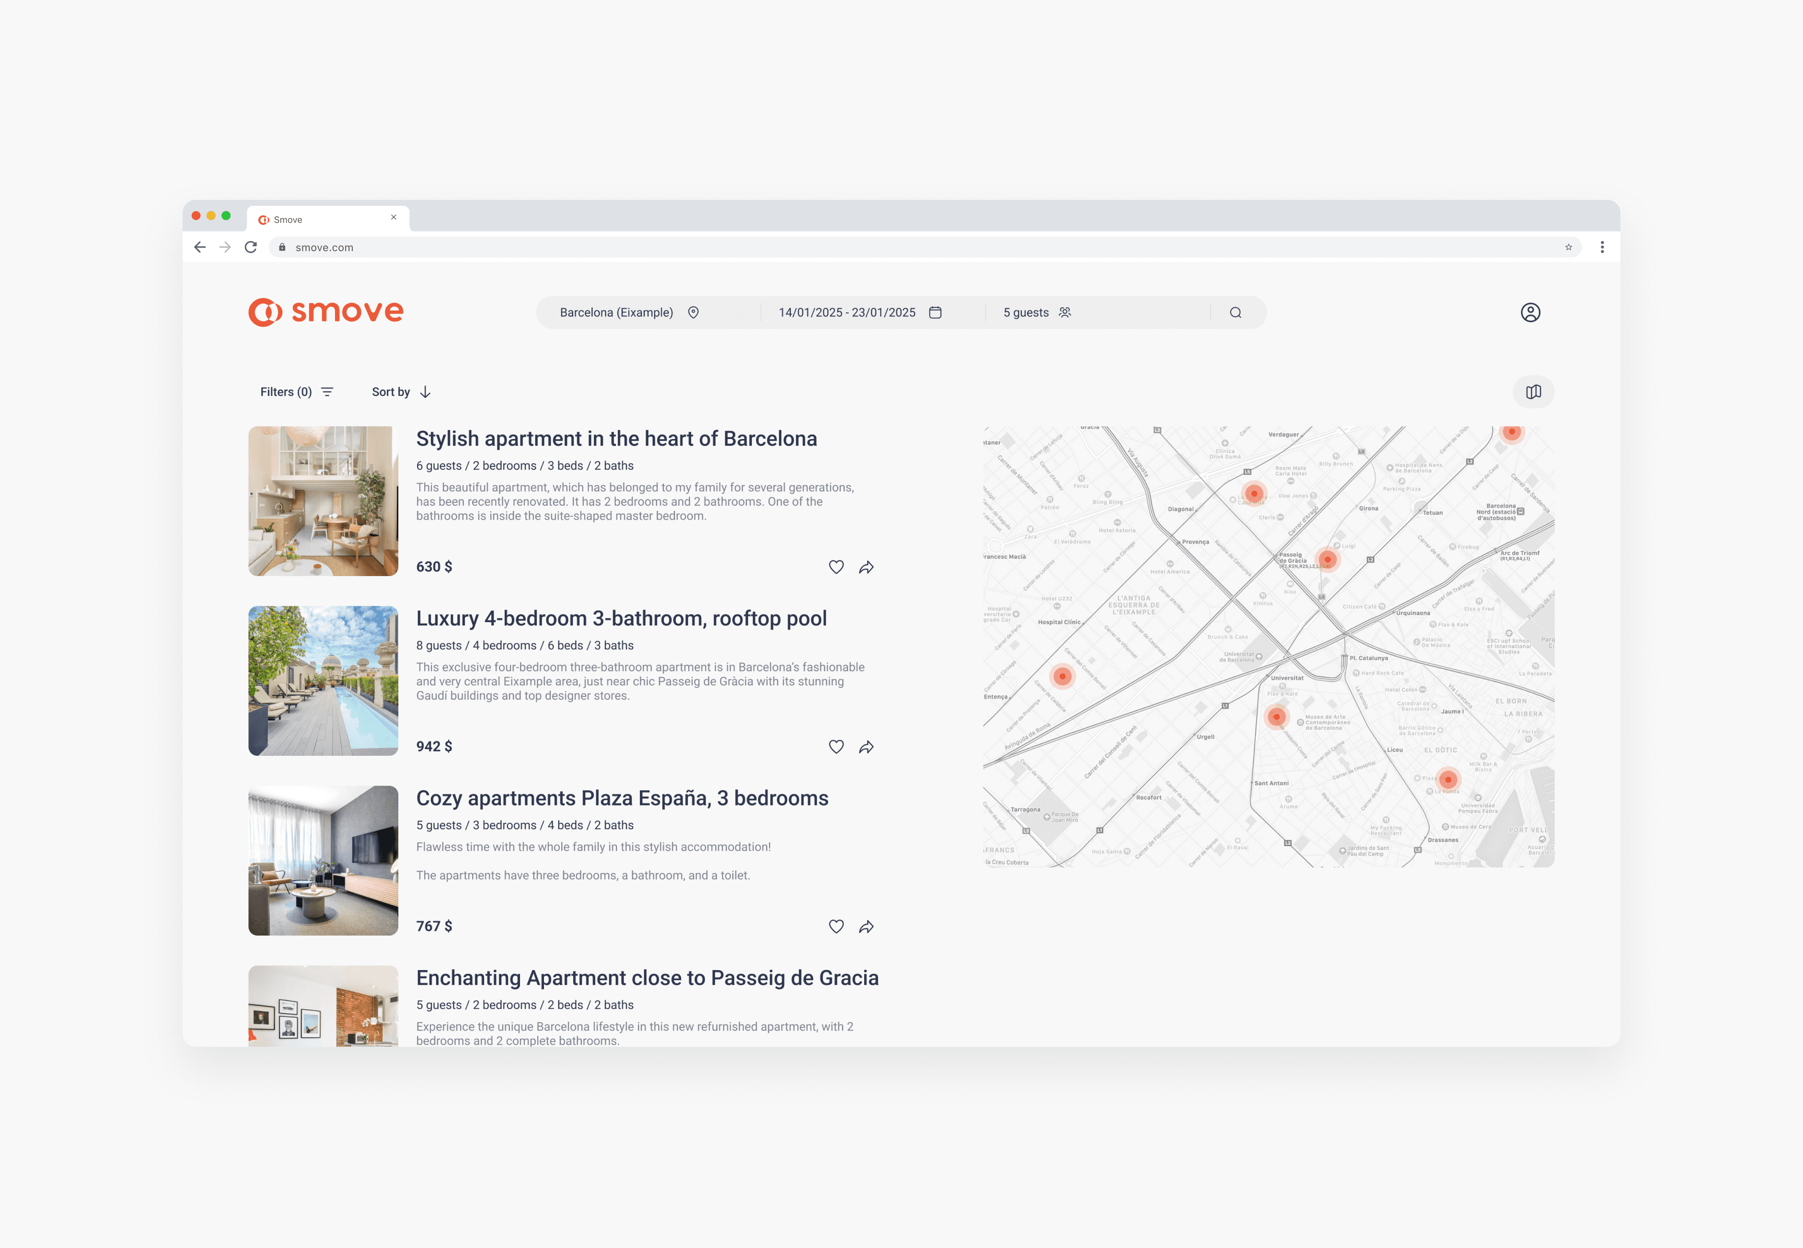
Task: Open the browser three-dot menu
Action: point(1602,247)
